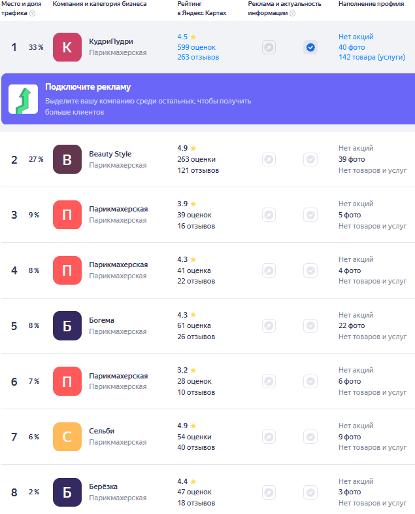The height and width of the screenshot is (514, 415).
Task: Select the Богема company name
Action: click(x=101, y=320)
